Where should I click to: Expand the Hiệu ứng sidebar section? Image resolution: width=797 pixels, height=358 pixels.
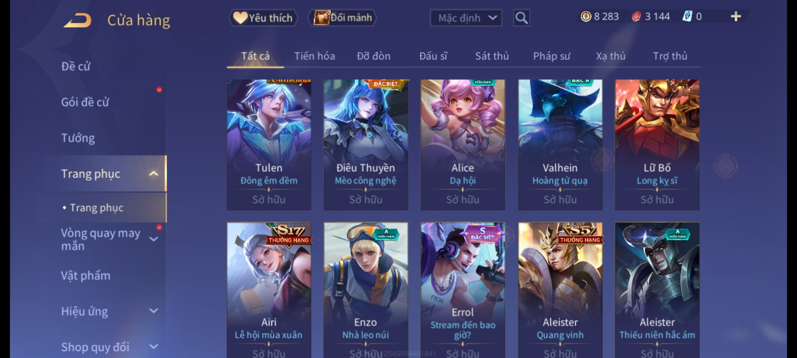[153, 311]
